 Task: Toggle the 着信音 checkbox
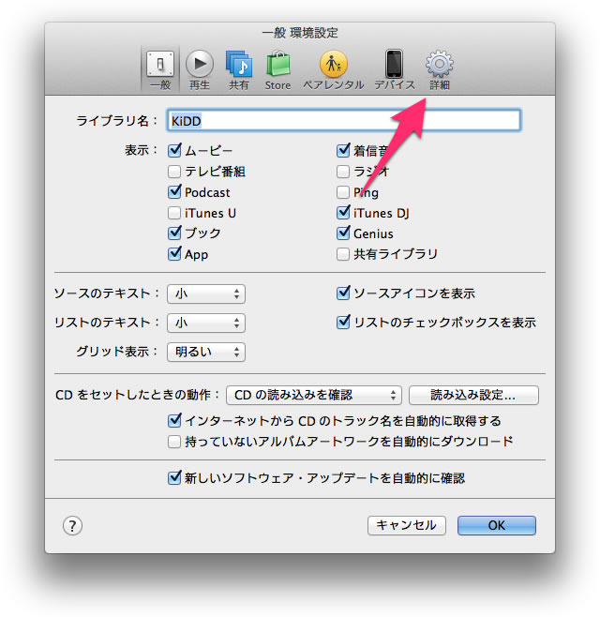343,150
